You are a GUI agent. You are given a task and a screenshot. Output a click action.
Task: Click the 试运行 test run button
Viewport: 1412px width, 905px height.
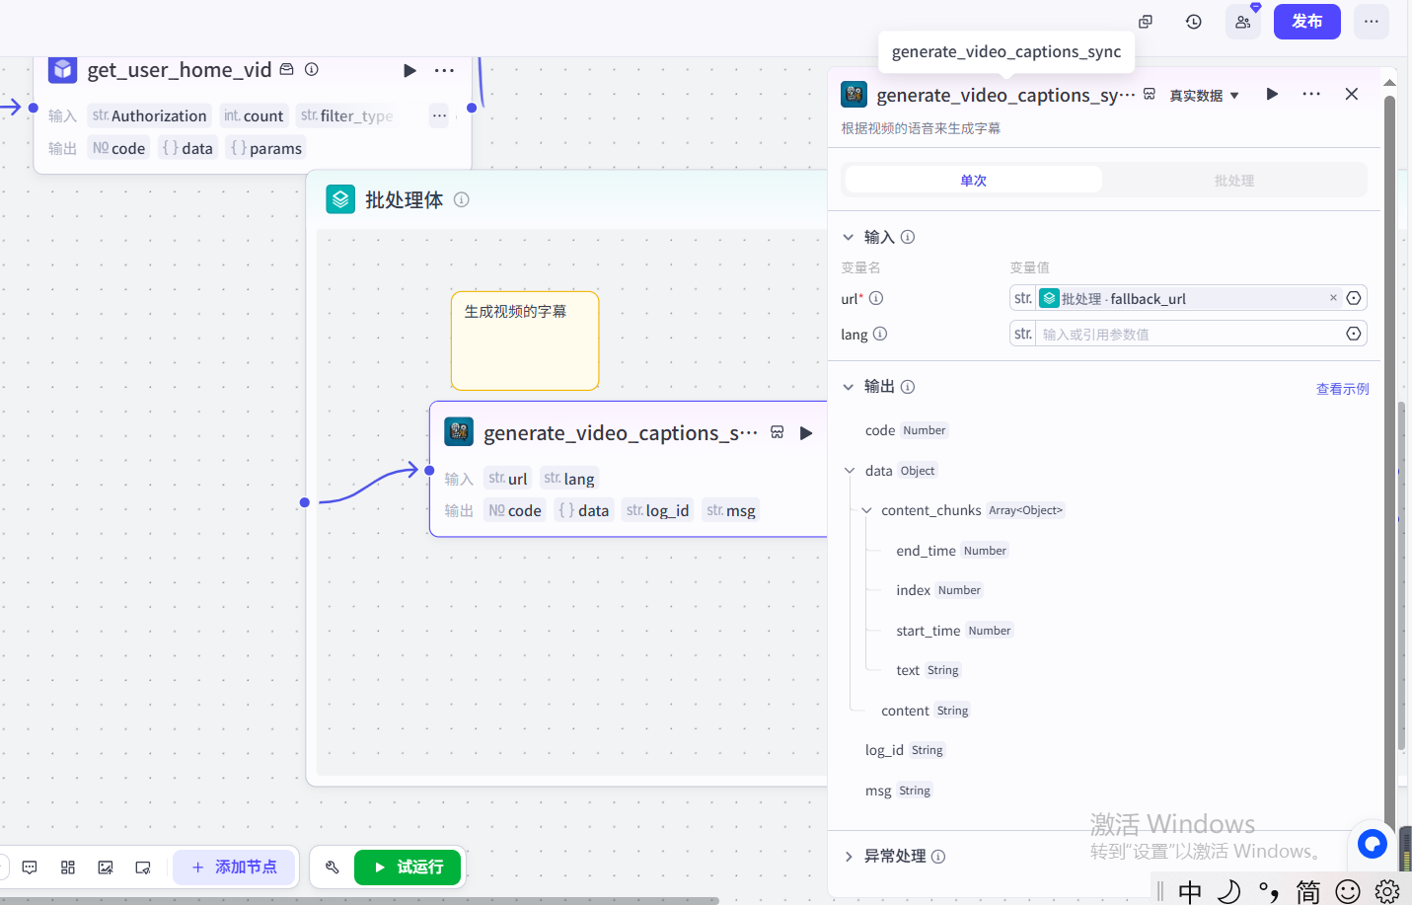[x=408, y=867]
